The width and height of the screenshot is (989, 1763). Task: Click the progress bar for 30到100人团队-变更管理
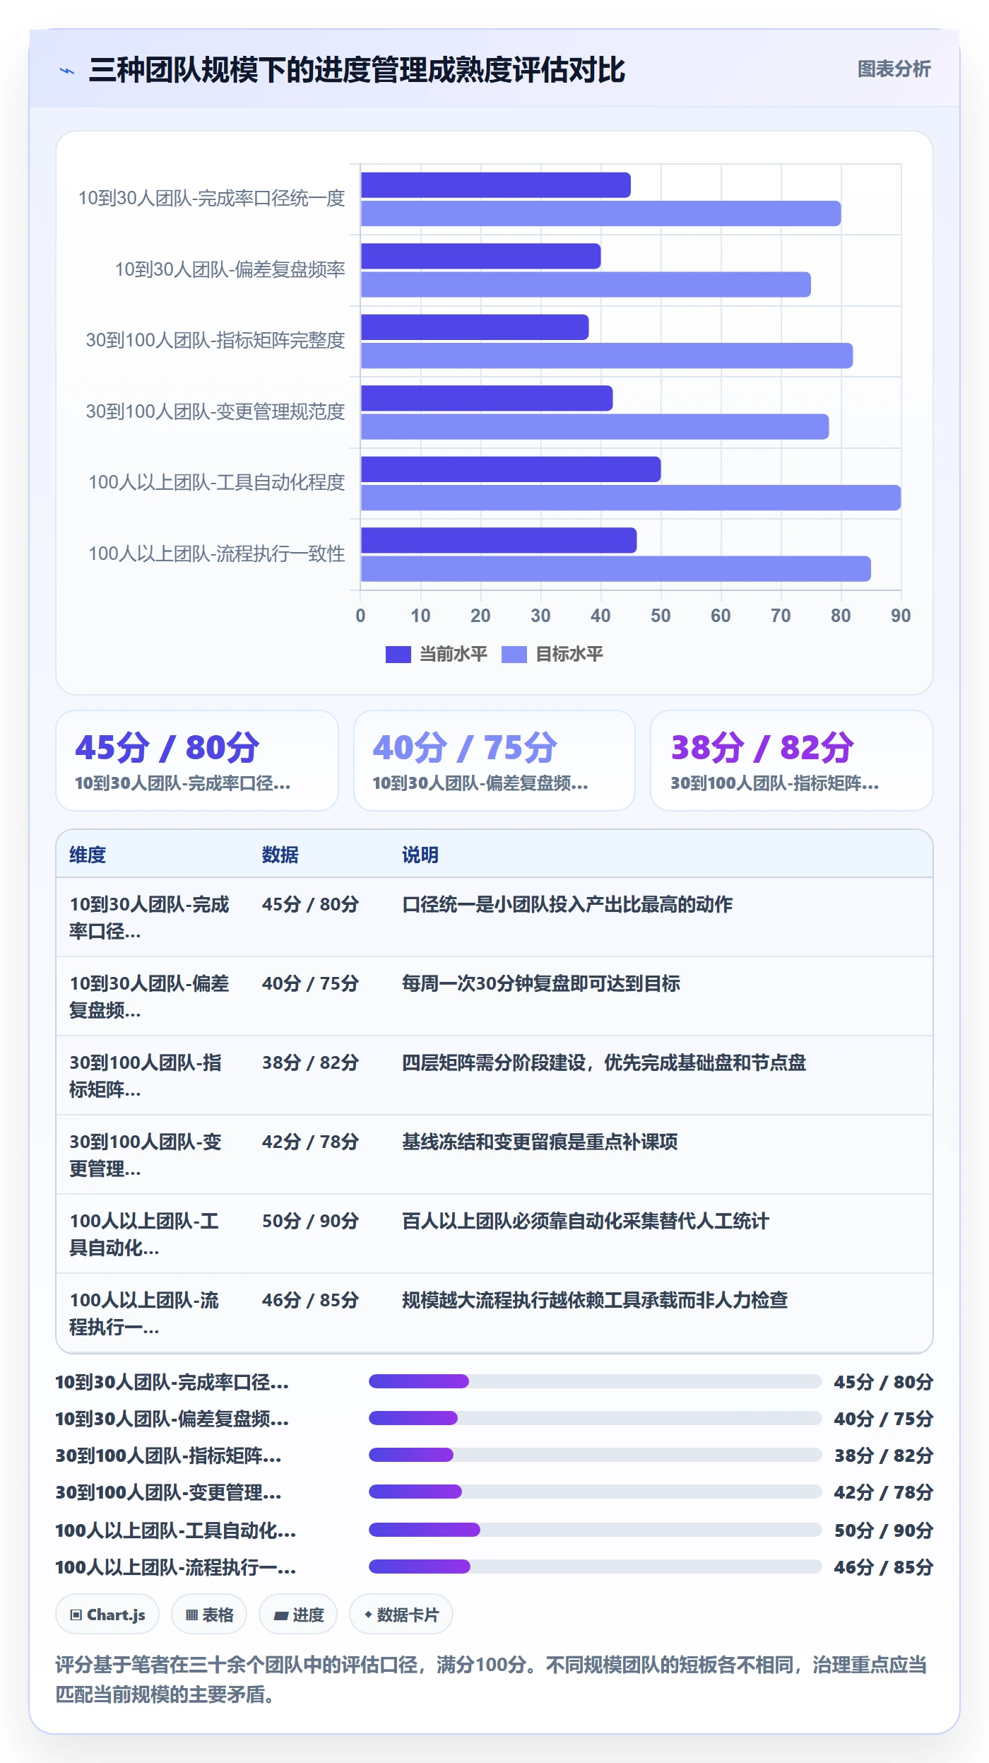595,1492
